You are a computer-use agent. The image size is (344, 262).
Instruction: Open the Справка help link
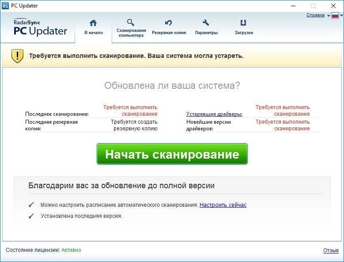(x=315, y=15)
